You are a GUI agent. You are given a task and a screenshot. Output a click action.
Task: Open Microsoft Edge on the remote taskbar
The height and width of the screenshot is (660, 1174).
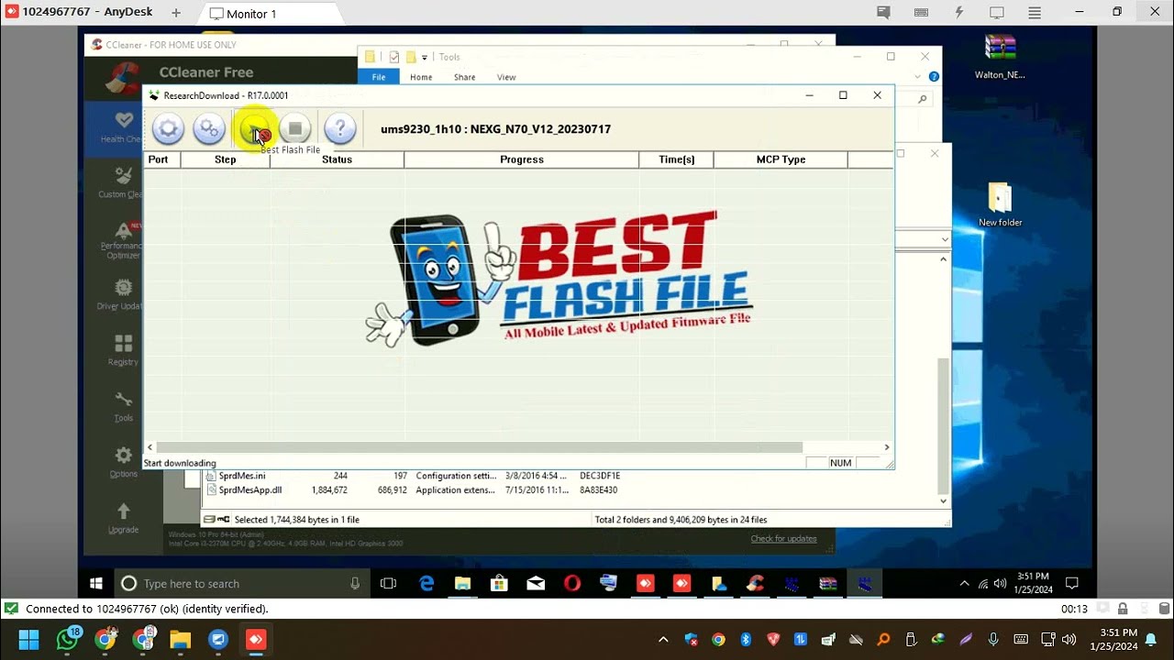tap(426, 583)
